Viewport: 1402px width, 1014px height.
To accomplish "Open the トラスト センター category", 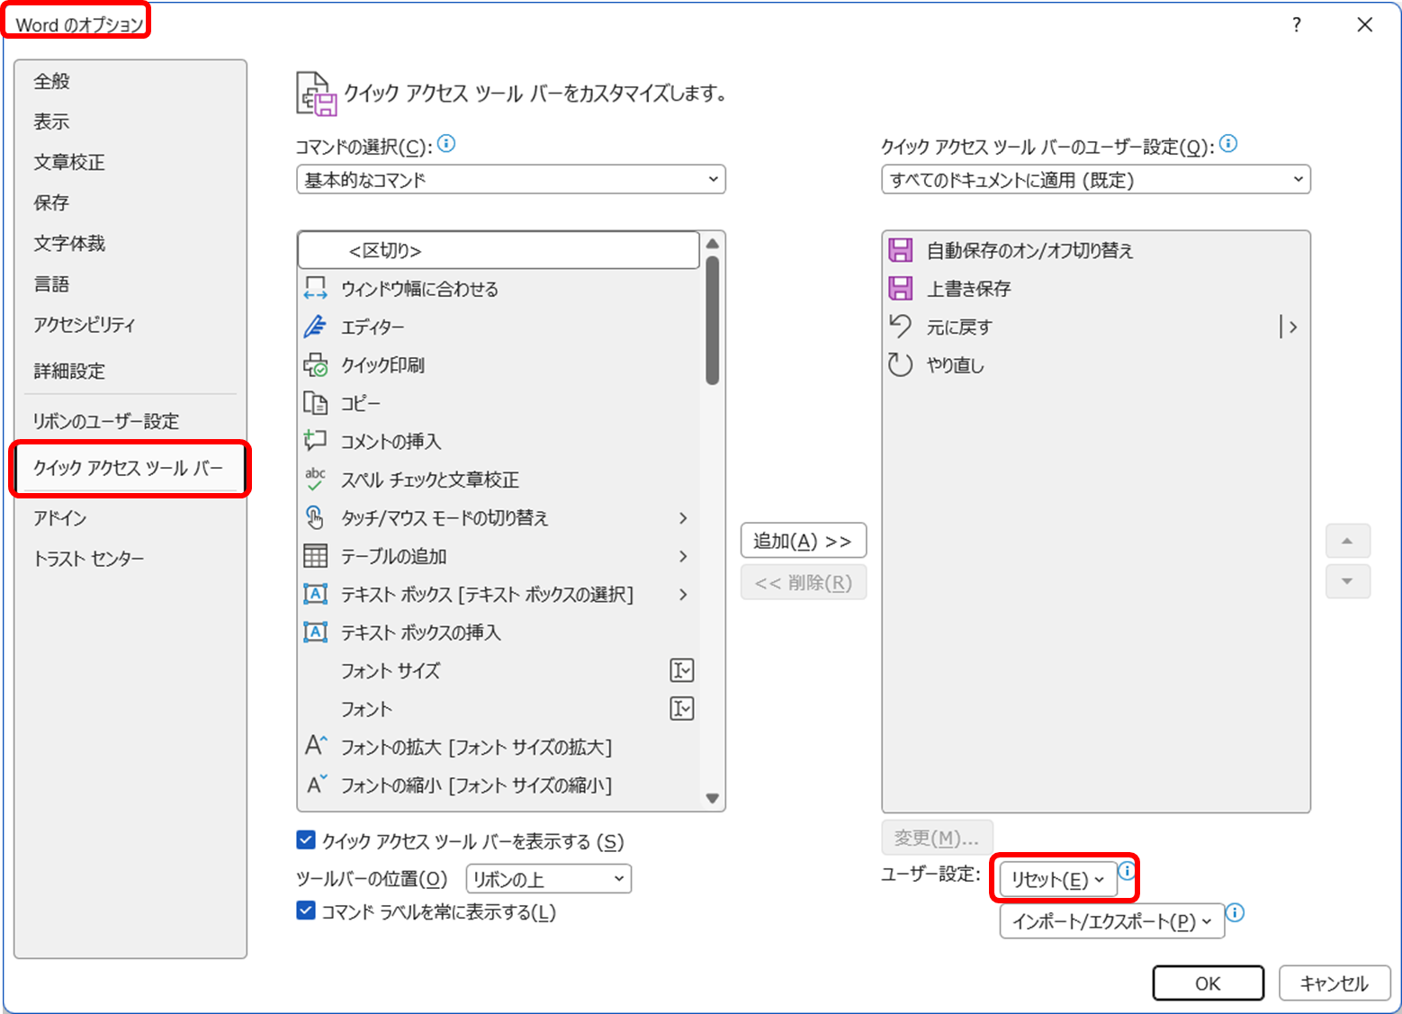I will (x=89, y=559).
